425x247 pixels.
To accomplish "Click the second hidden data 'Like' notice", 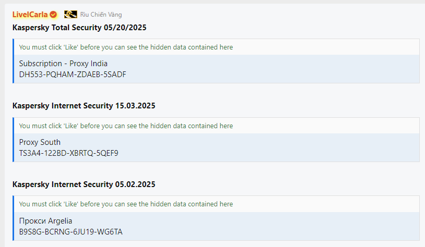I will (126, 126).
